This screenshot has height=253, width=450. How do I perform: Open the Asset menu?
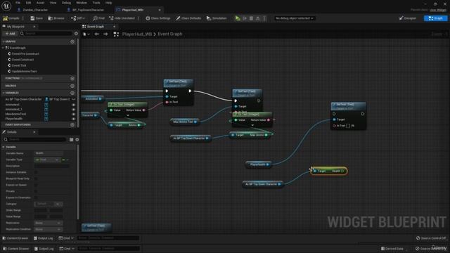[40, 3]
